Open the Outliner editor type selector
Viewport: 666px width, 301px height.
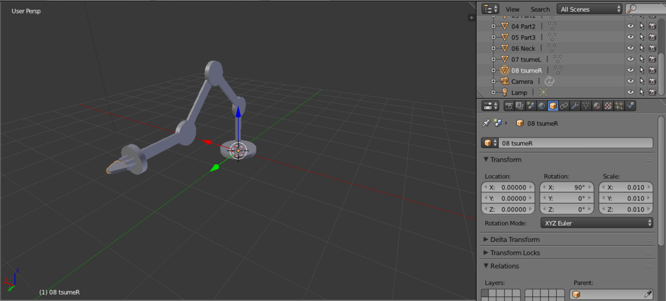pyautogui.click(x=490, y=9)
